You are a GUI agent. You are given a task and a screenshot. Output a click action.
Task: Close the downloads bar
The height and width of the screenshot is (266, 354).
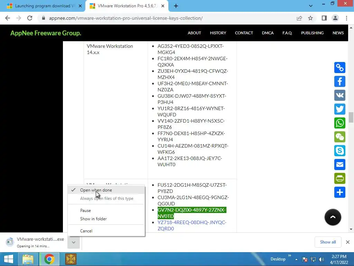[348, 242]
